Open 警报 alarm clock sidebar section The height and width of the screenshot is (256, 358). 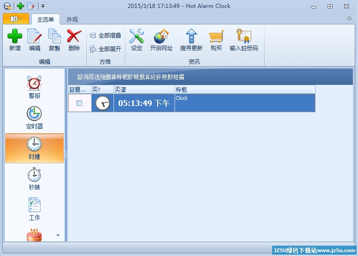click(34, 87)
